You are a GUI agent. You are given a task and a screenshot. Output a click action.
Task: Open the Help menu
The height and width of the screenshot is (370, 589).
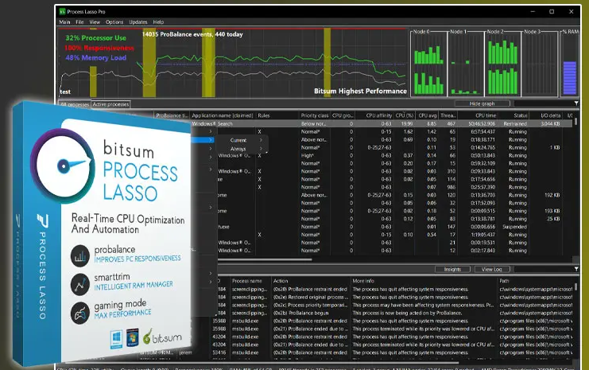tap(158, 22)
